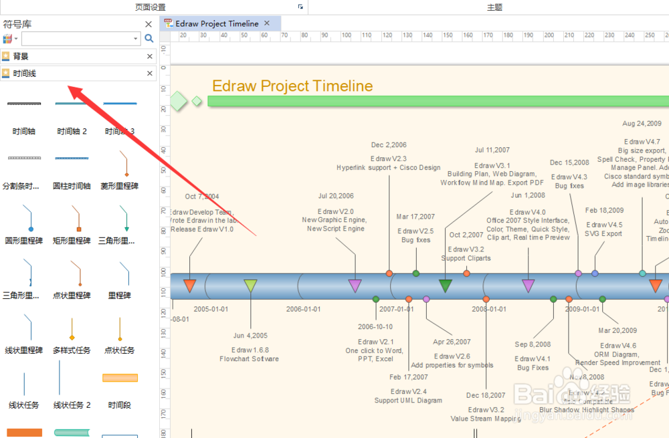Image resolution: width=669 pixels, height=438 pixels.
Task: Select the Edraw V4.0 description text
Action: [x=529, y=225]
